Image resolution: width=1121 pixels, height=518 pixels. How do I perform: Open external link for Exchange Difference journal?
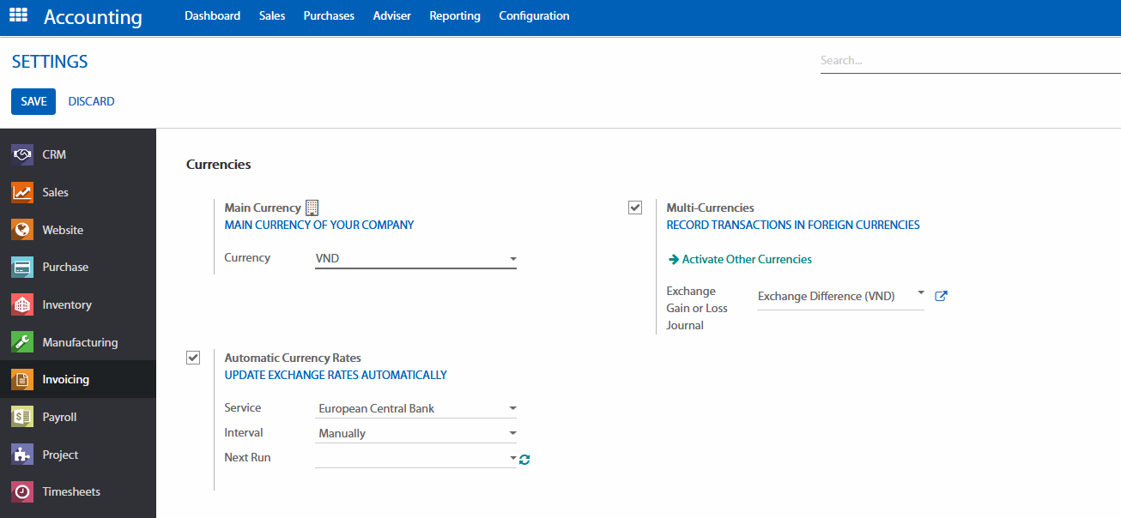[x=941, y=296]
